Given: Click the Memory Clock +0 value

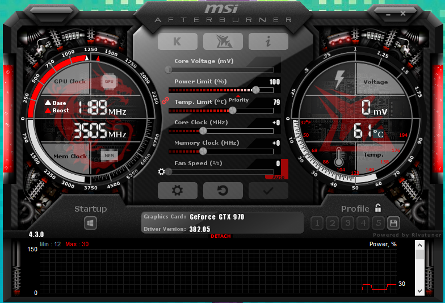Looking at the screenshot, I should pyautogui.click(x=276, y=143).
